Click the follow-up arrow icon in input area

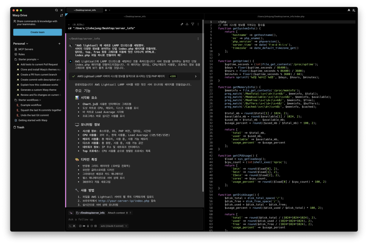coord(71,213)
